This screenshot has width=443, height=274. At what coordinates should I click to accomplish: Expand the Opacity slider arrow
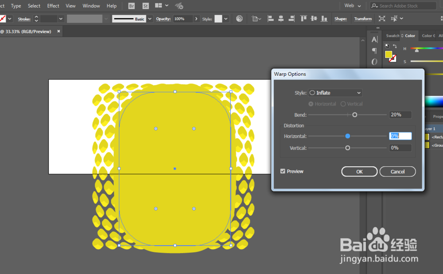click(x=196, y=19)
